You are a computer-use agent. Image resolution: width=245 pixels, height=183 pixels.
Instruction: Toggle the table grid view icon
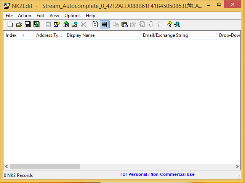click(104, 24)
